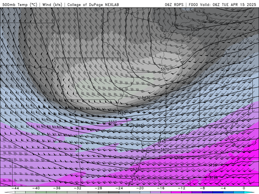Select the 5580 contour label
Screen dimensions: 259x194
click(141, 126)
